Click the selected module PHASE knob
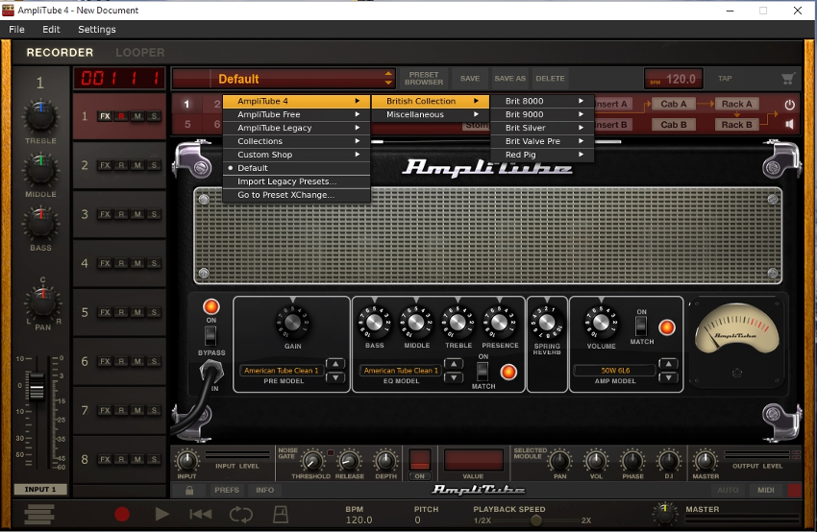The height and width of the screenshot is (532, 817). pyautogui.click(x=632, y=461)
